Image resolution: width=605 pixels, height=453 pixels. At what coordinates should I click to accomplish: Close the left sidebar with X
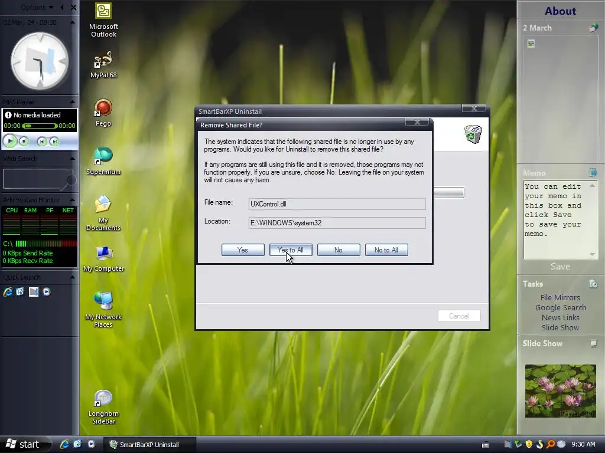pos(73,7)
